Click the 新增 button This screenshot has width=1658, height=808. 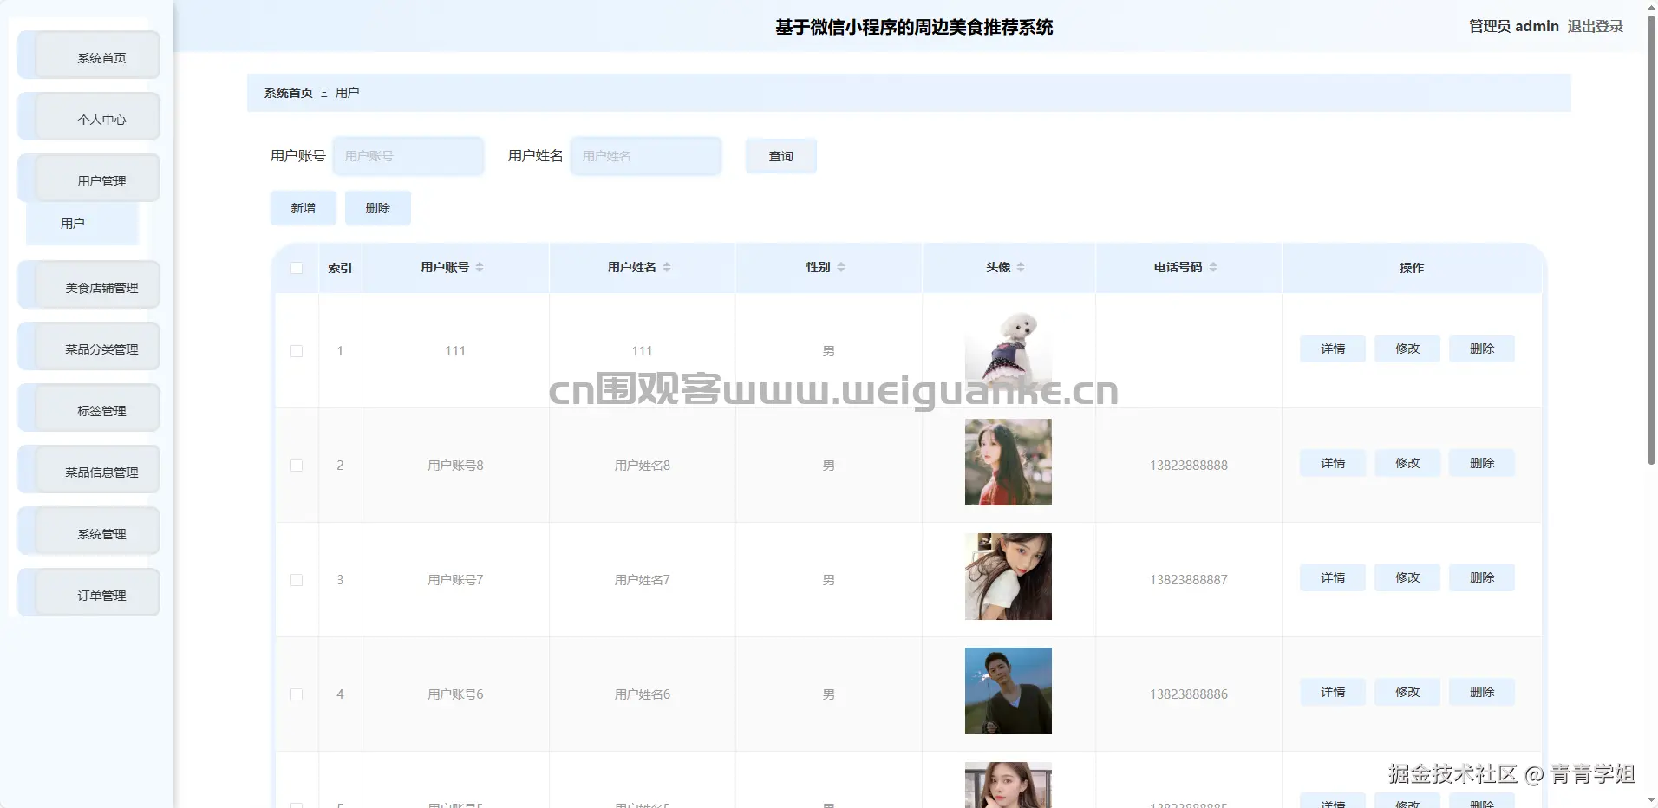coord(304,208)
